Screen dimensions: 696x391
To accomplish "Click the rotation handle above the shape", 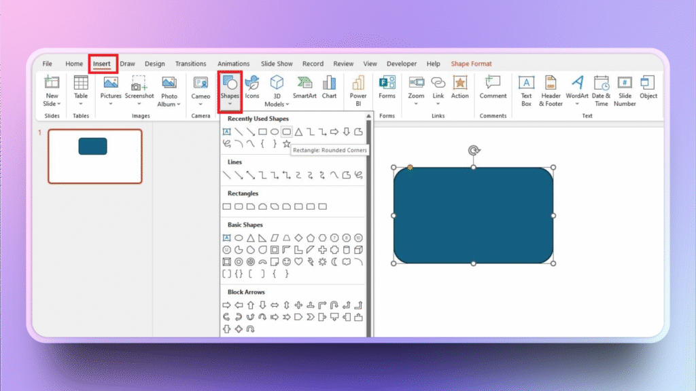I will (x=473, y=150).
